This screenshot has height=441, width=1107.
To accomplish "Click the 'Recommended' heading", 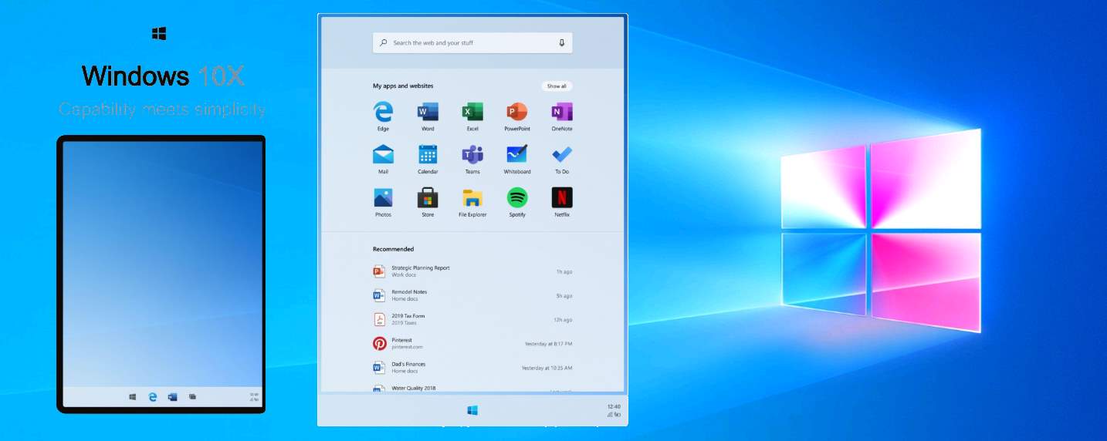I will click(394, 249).
